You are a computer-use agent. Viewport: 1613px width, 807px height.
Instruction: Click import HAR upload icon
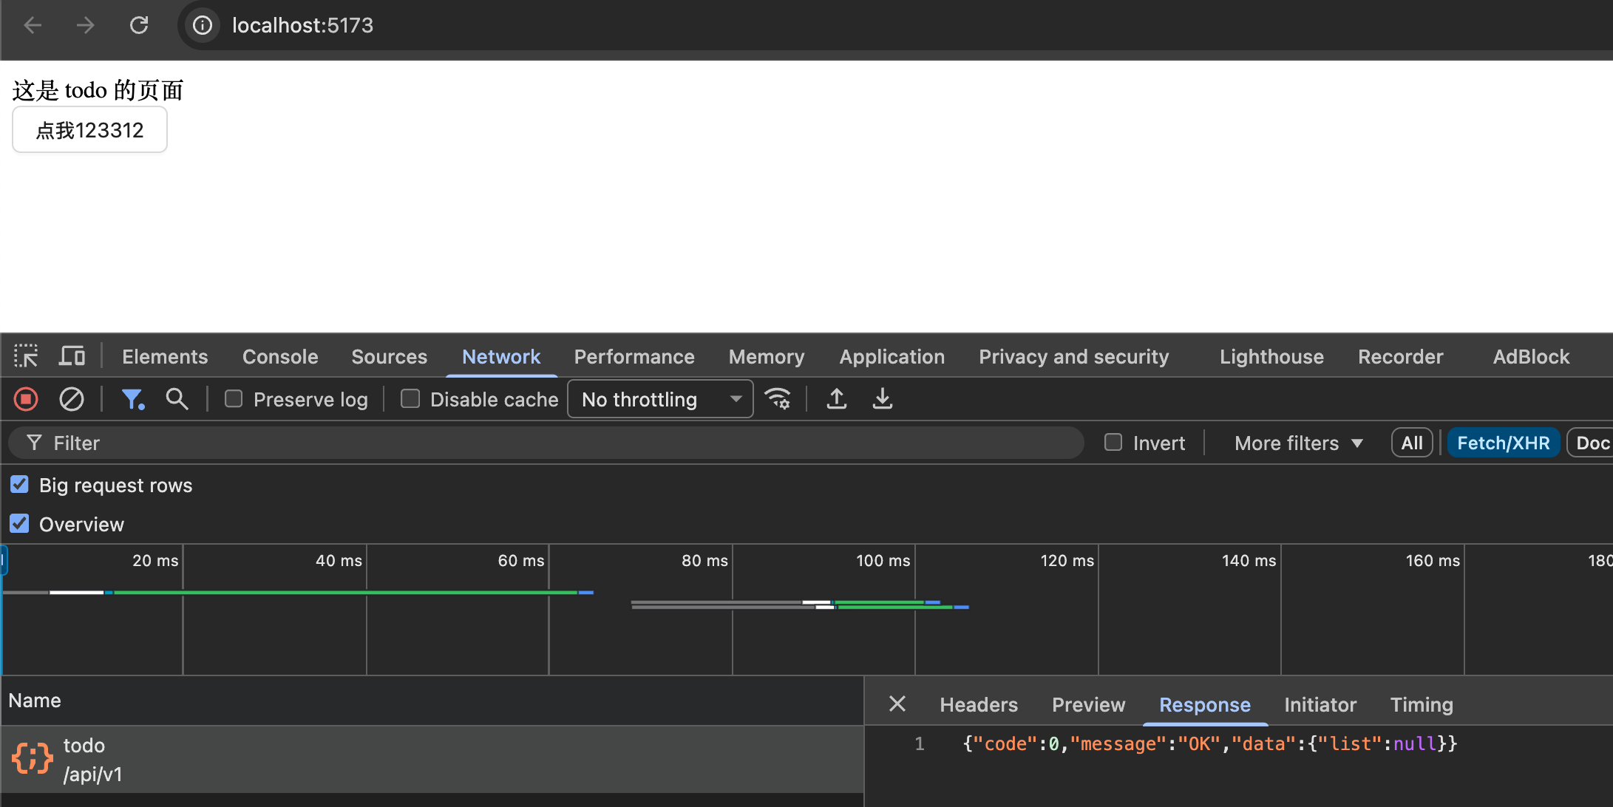836,399
